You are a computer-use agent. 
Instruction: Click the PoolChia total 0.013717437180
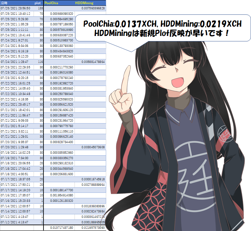pos(62,227)
